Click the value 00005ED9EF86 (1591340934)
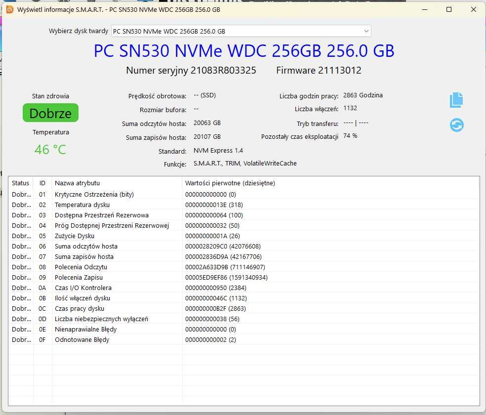Viewport: 486px width, 415px height. (x=226, y=277)
